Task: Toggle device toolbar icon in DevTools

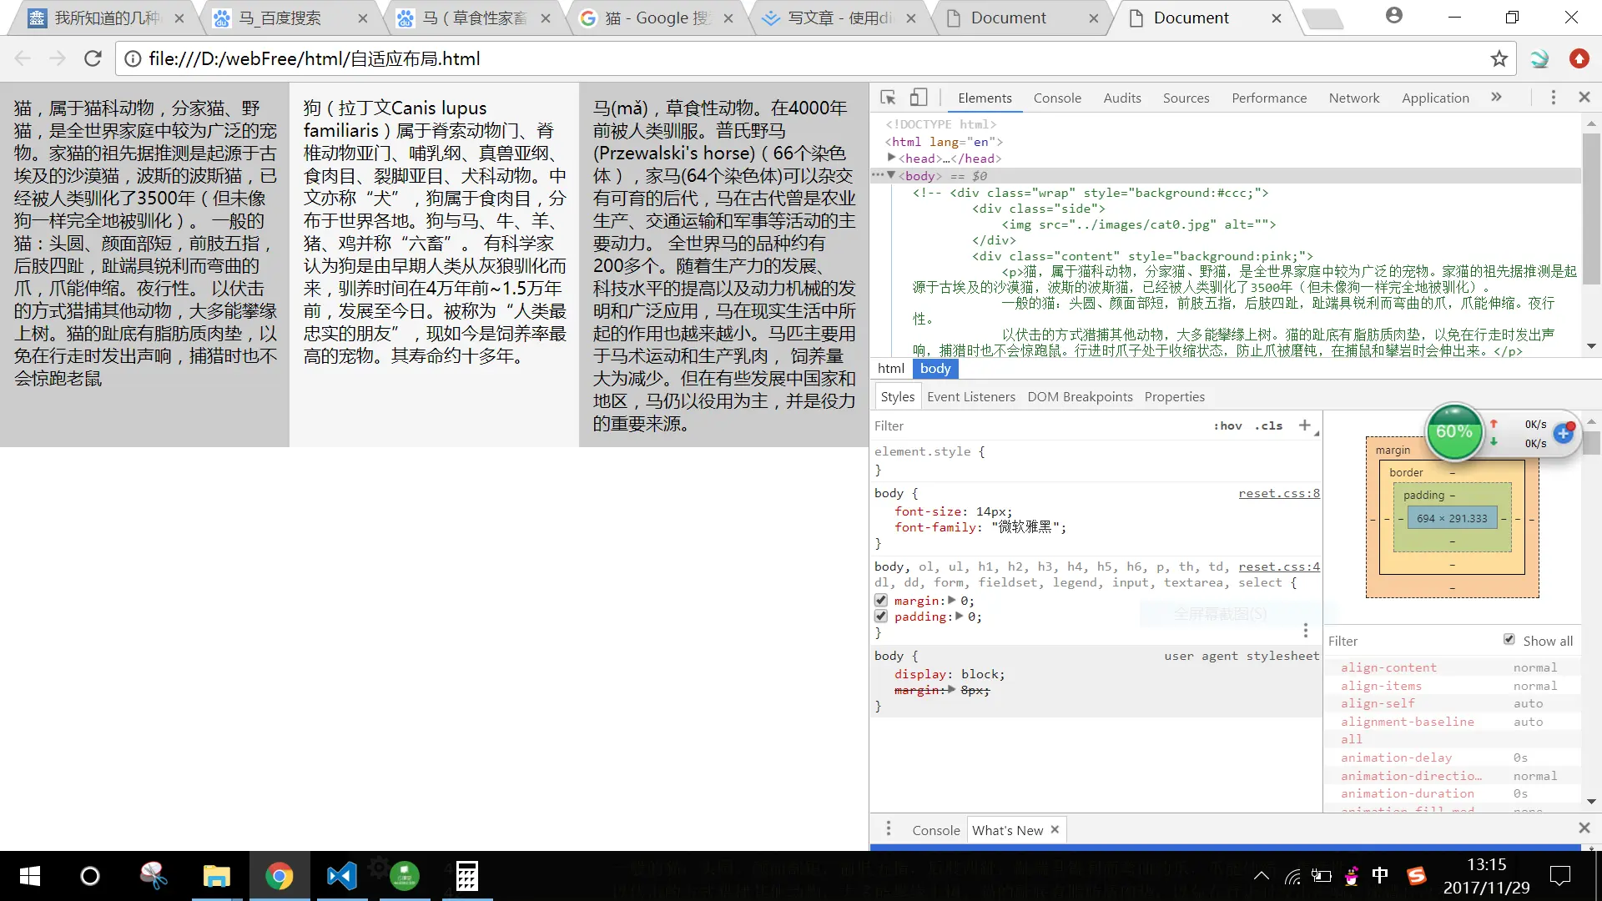Action: 918,98
